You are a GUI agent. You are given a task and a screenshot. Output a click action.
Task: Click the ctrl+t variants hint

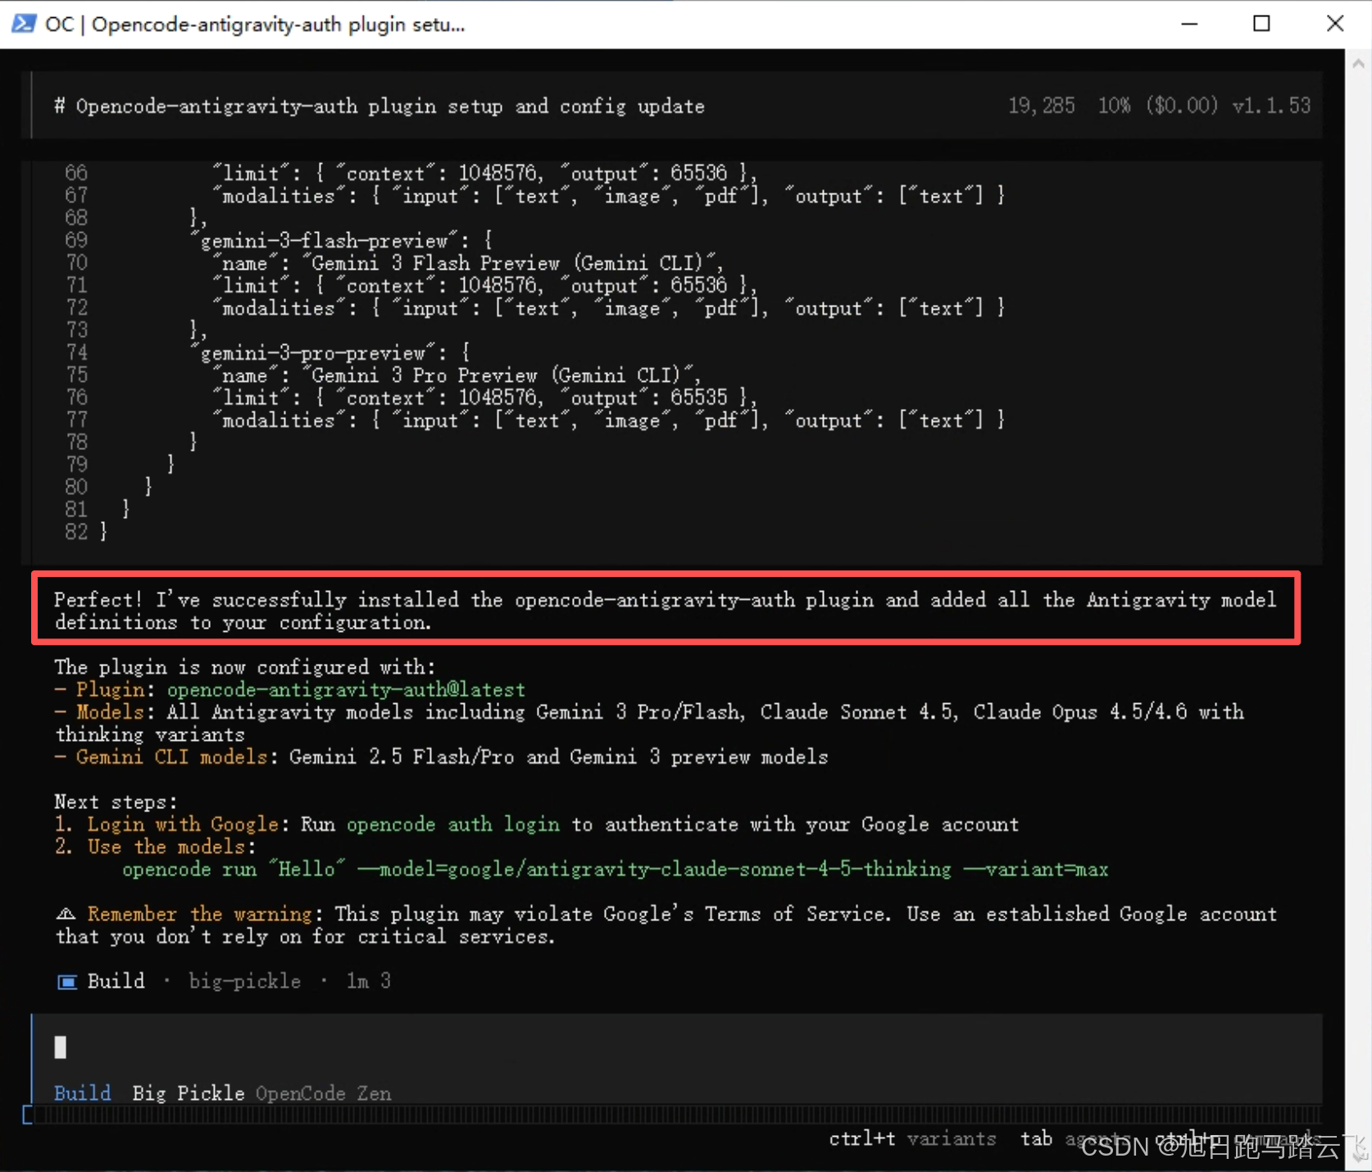tap(911, 1138)
